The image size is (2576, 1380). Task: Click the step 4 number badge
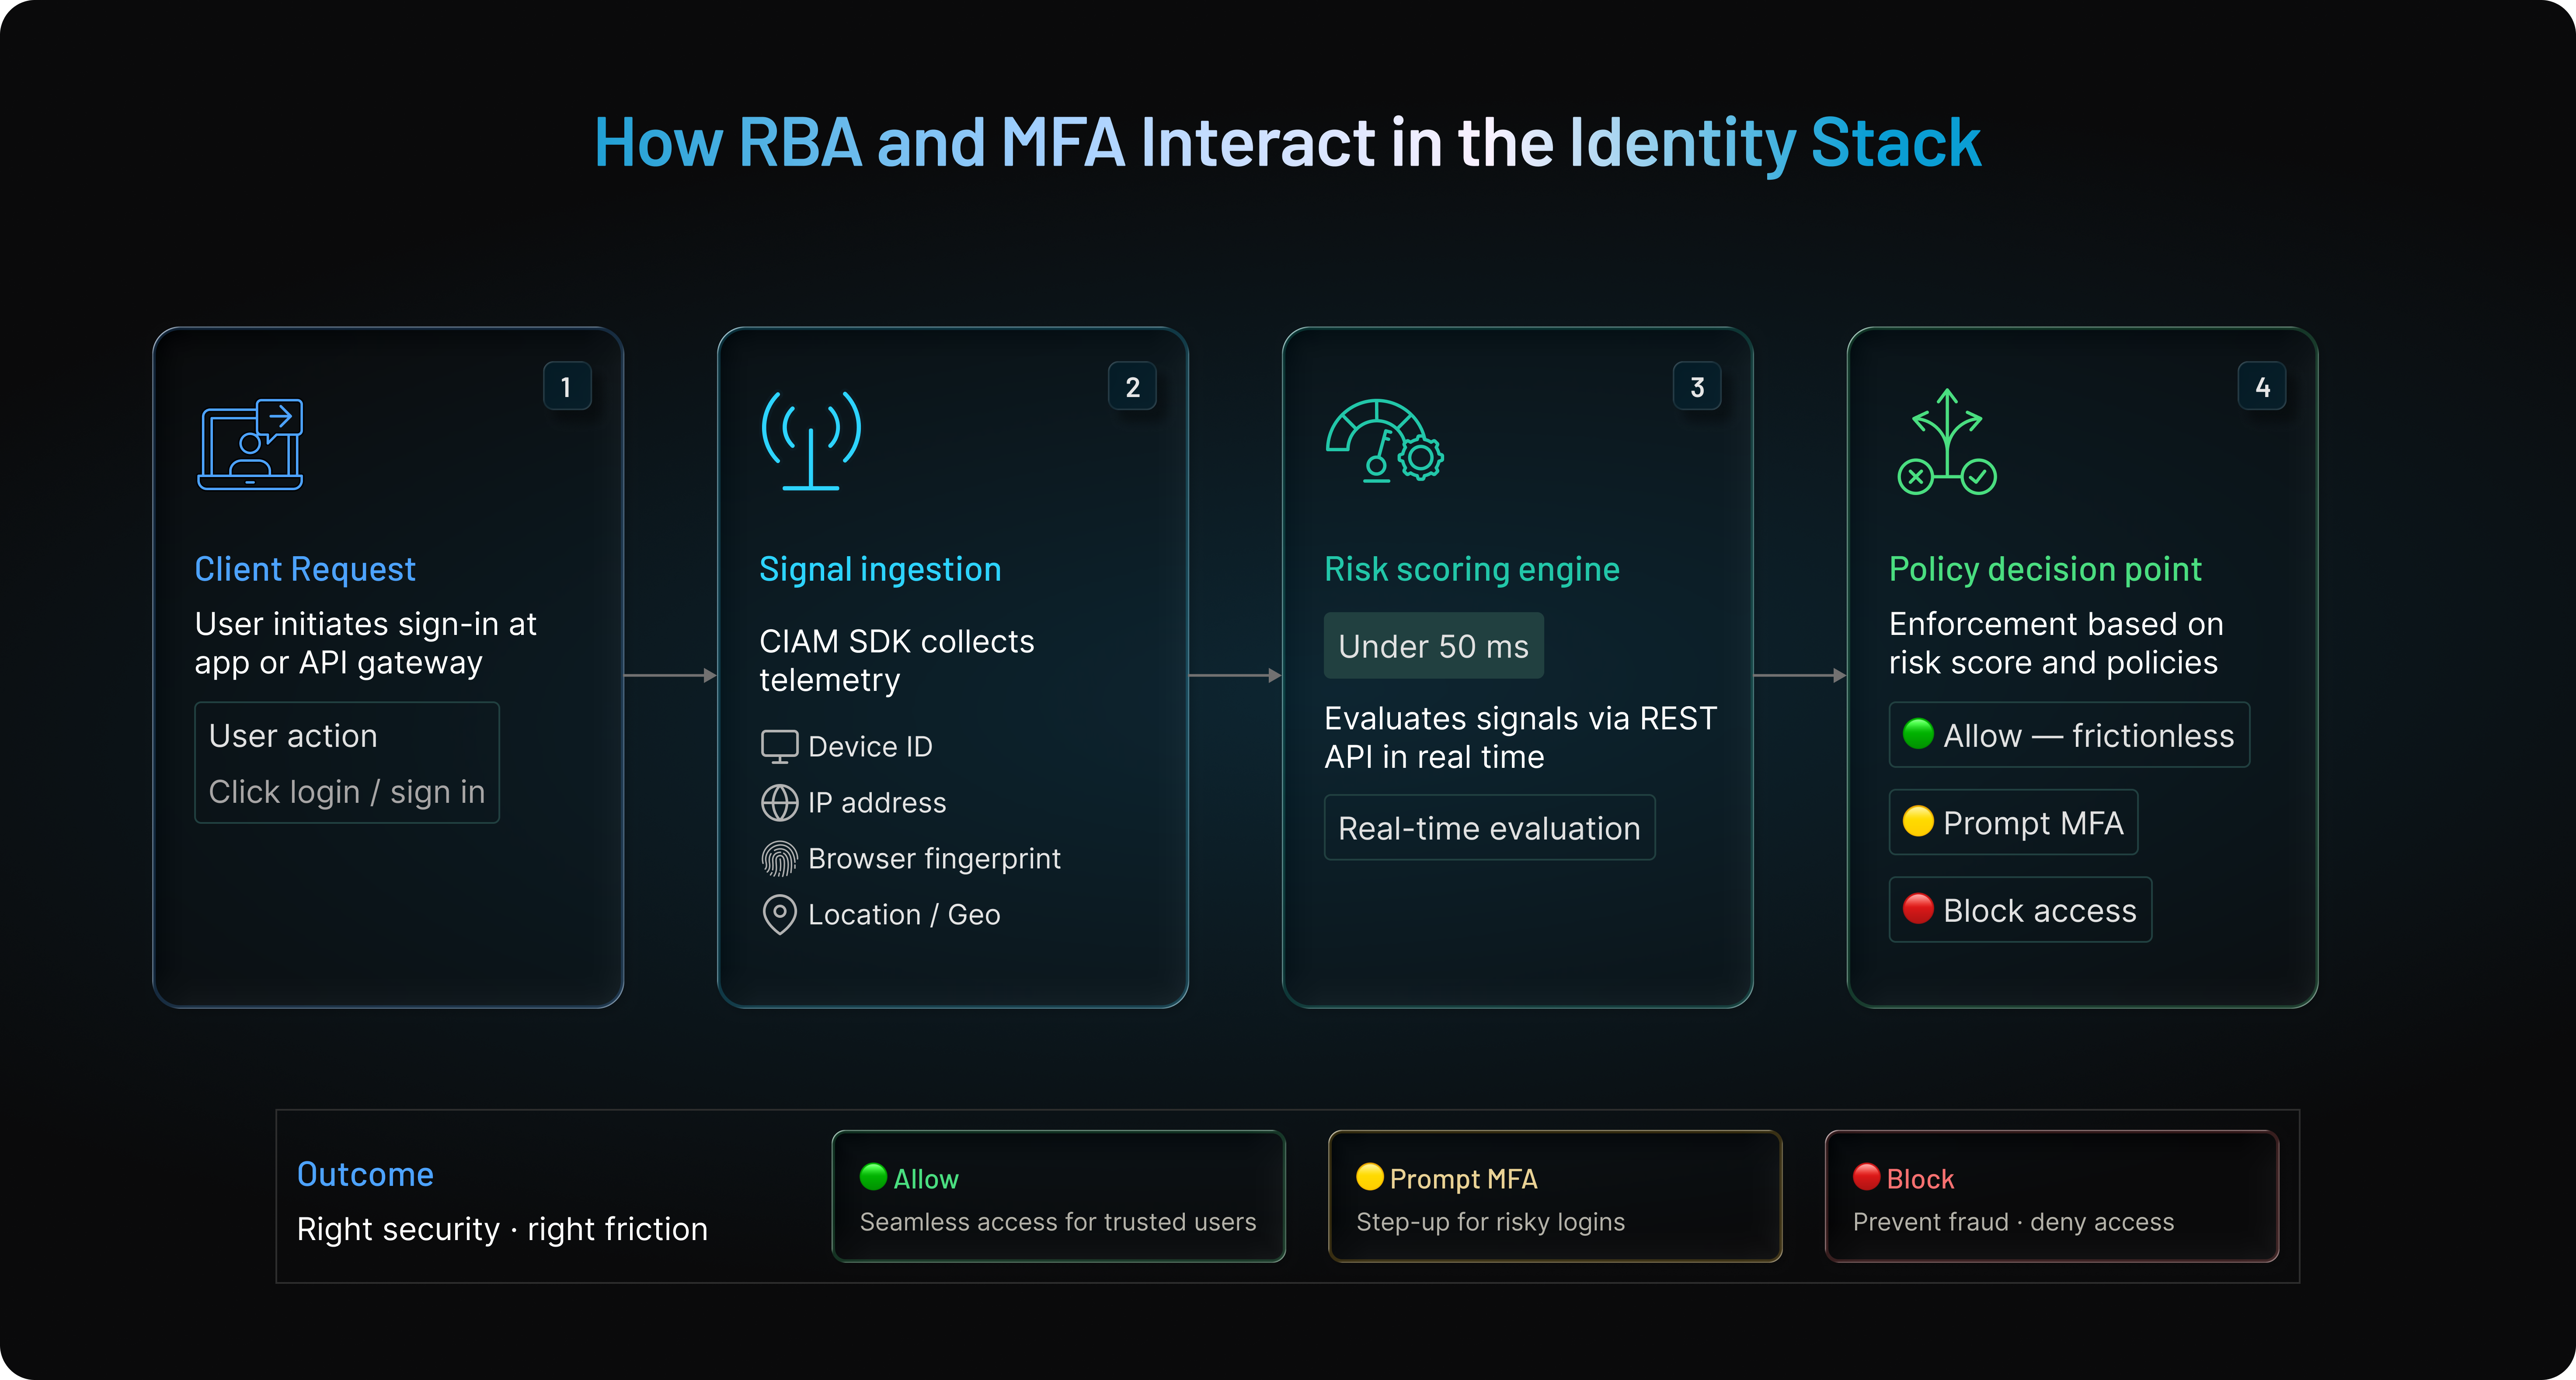click(x=2262, y=386)
